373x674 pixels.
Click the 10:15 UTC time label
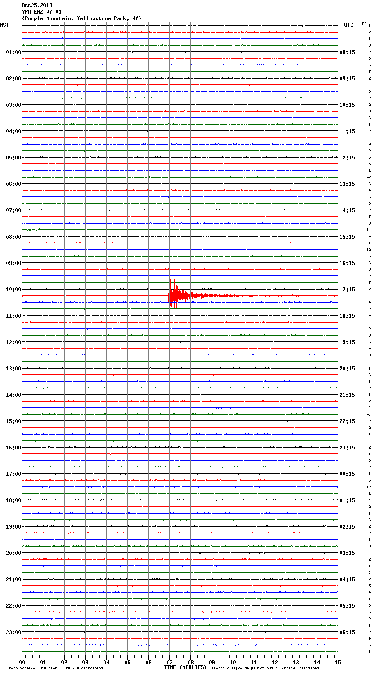tap(347, 105)
